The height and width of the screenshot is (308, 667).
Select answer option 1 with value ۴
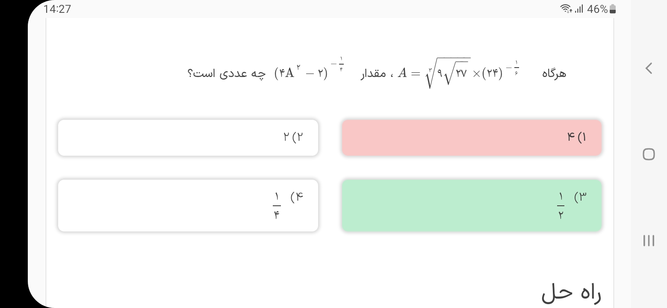click(472, 137)
